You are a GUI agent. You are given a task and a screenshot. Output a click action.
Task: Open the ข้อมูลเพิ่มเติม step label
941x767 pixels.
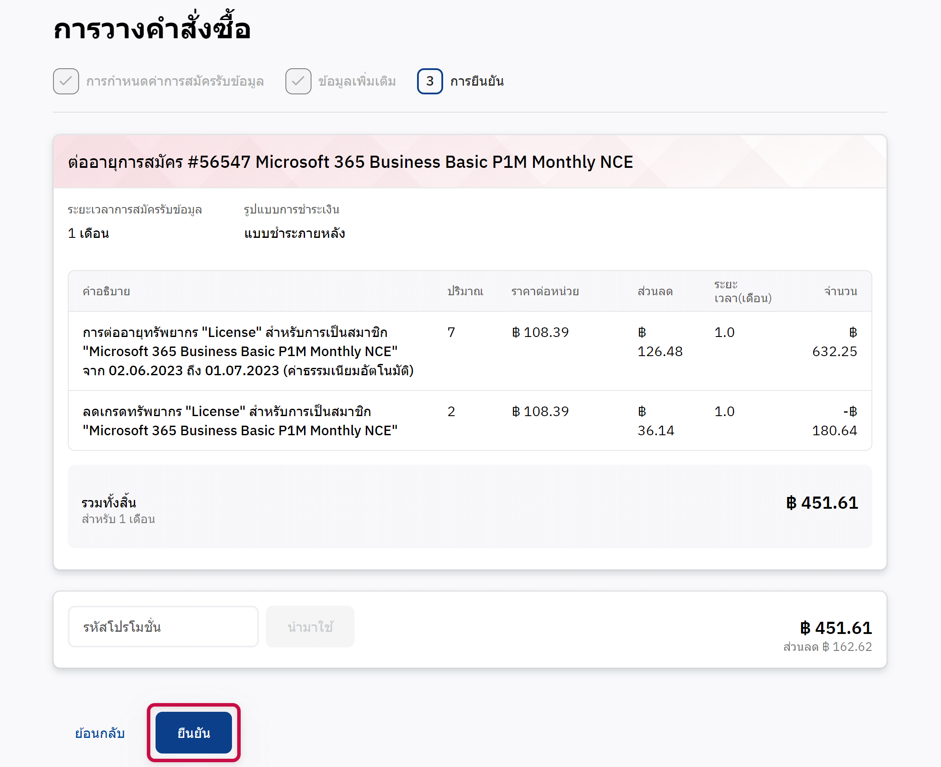357,81
